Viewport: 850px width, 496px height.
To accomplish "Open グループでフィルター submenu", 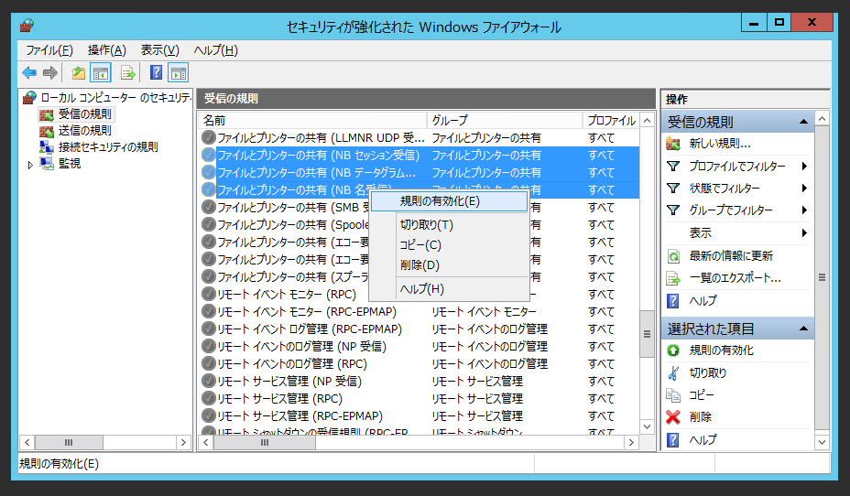I will click(737, 210).
